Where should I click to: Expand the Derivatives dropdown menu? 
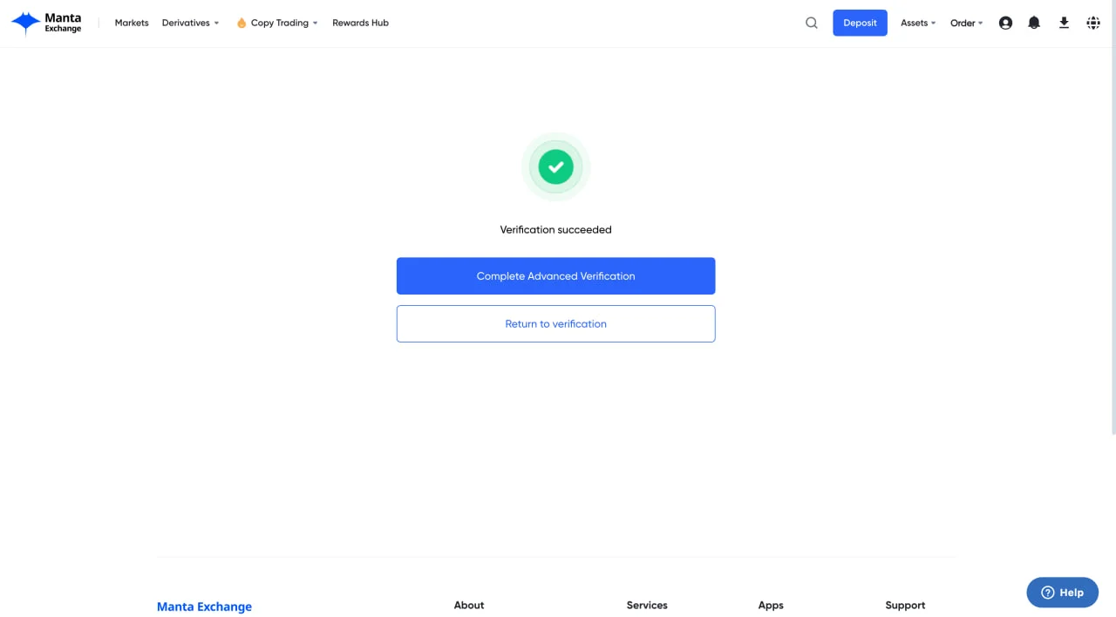tap(191, 23)
